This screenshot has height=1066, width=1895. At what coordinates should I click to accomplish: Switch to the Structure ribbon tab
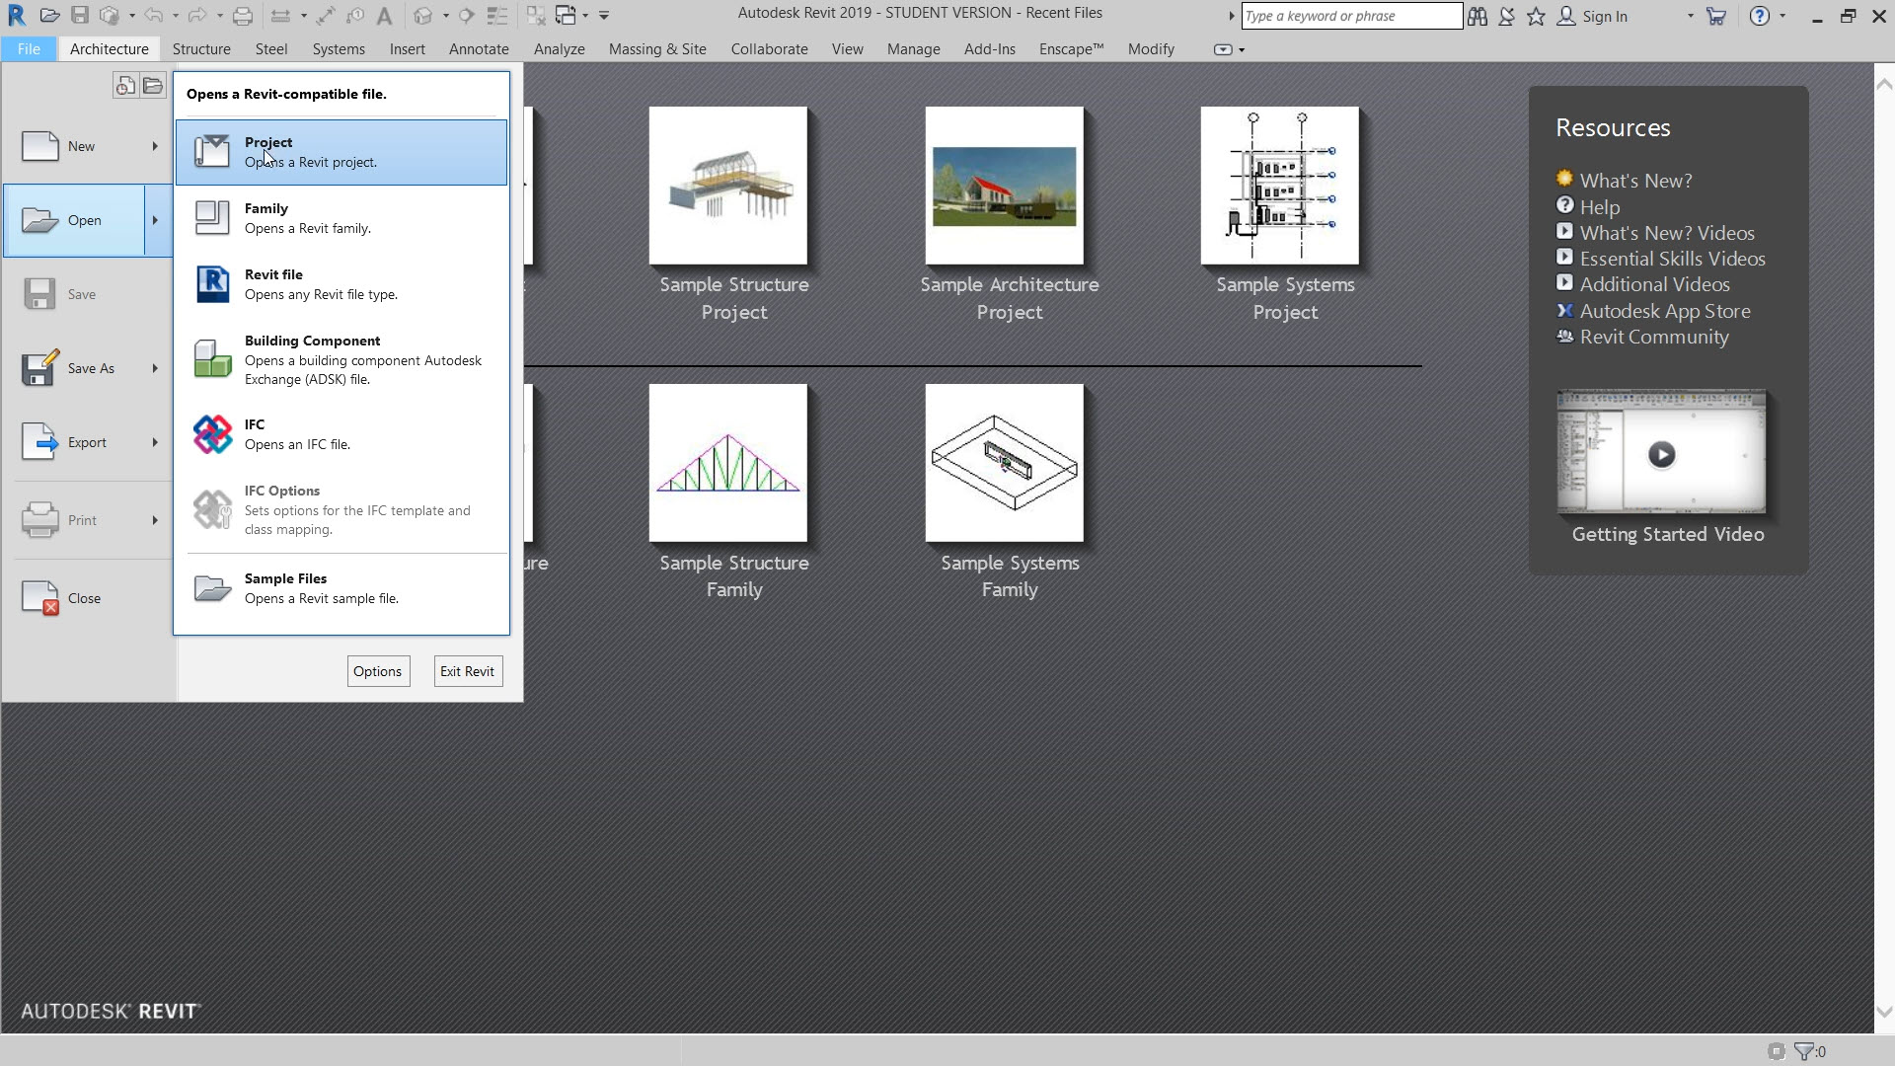[201, 48]
